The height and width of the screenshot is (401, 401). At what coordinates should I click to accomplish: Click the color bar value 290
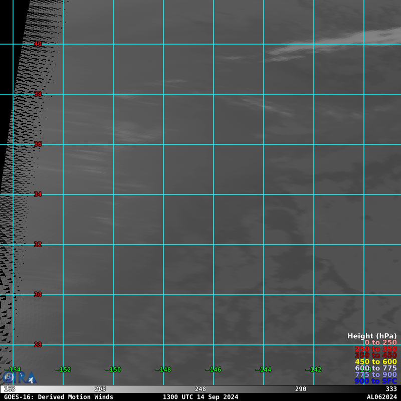[x=301, y=389]
